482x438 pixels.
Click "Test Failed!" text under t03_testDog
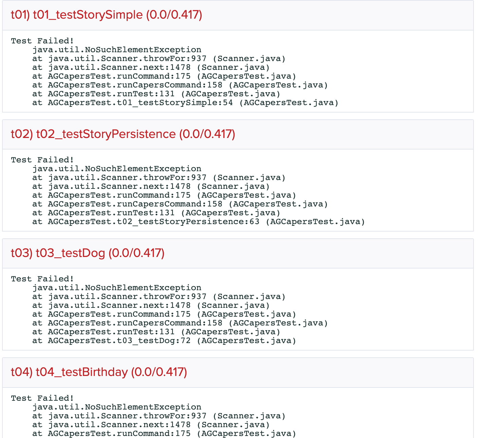(x=42, y=279)
